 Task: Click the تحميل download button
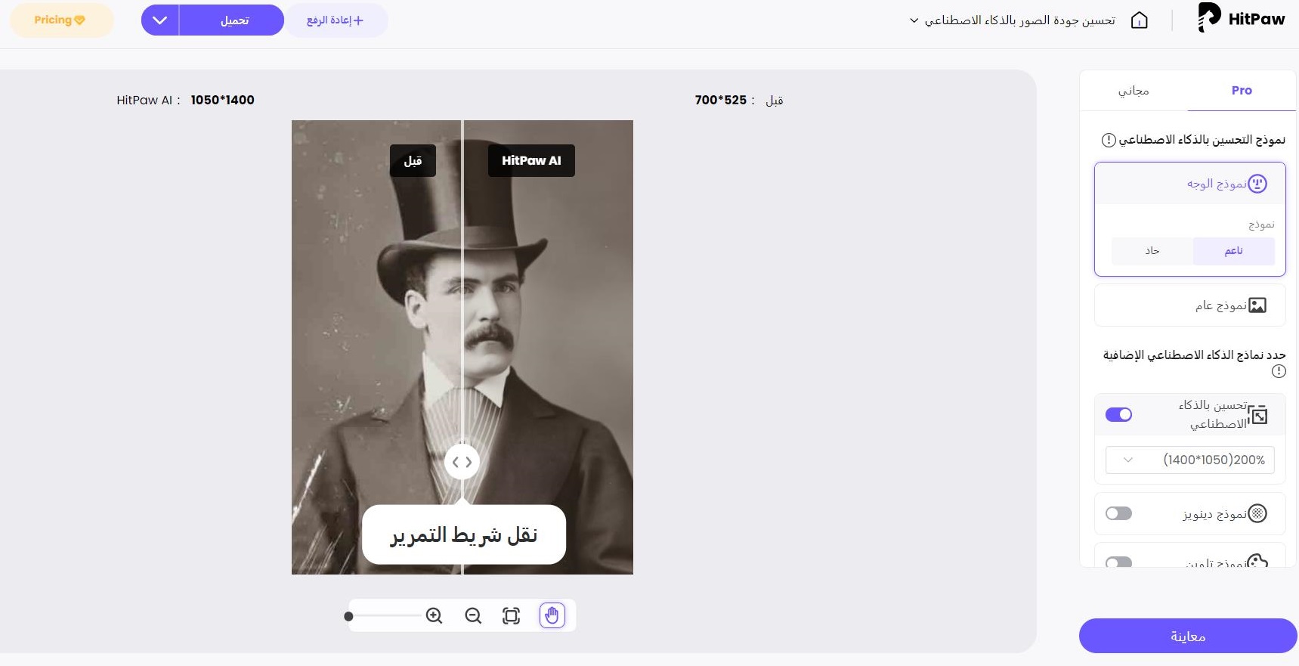point(234,20)
